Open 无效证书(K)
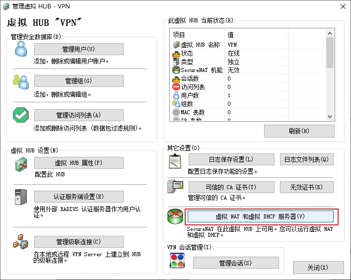 [307, 187]
